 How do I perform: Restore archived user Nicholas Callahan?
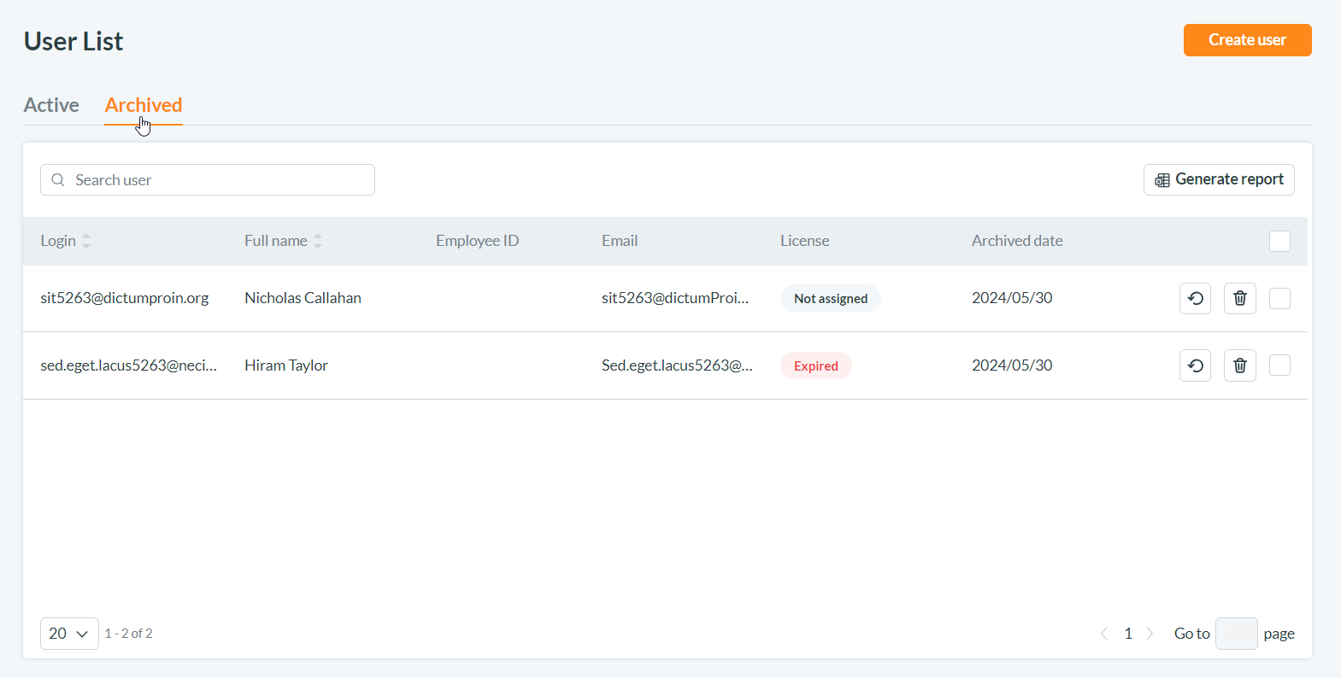(1195, 299)
